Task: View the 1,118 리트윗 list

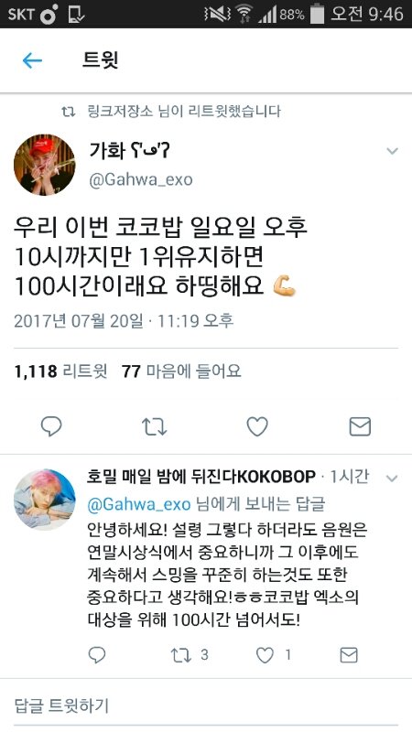Action: [x=60, y=371]
